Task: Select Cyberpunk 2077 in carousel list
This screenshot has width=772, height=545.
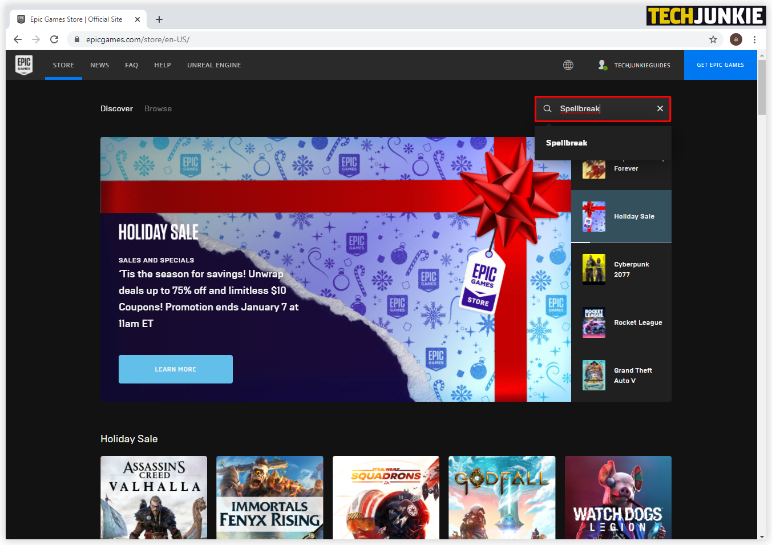Action: click(621, 269)
